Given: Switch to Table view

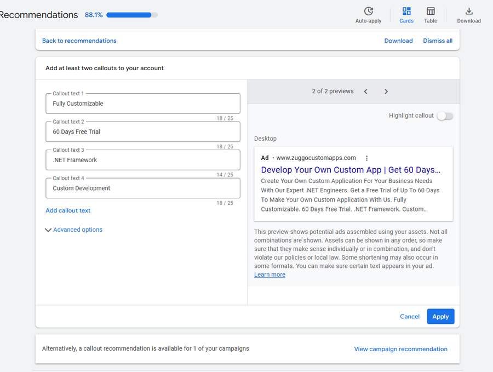Looking at the screenshot, I should 431,15.
